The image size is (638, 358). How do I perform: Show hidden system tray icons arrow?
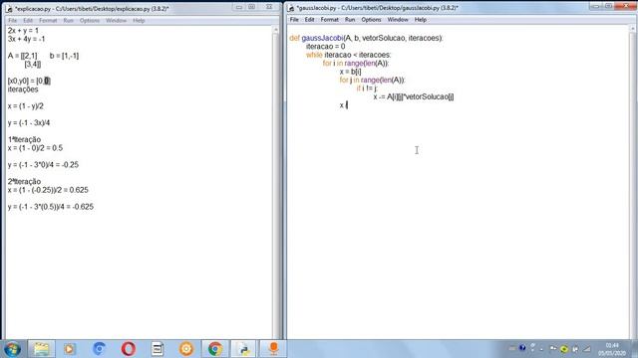click(x=541, y=349)
